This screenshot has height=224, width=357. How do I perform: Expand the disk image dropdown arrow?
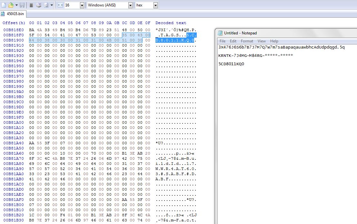click(52, 5)
